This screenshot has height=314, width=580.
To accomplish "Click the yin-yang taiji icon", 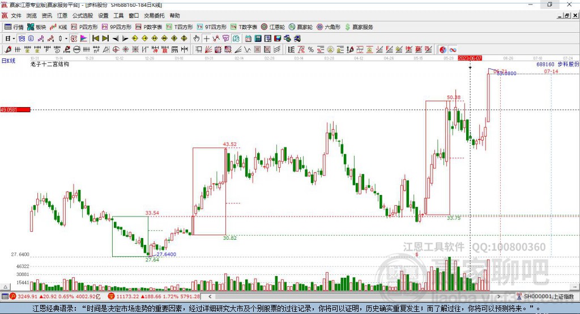I will tap(443, 50).
